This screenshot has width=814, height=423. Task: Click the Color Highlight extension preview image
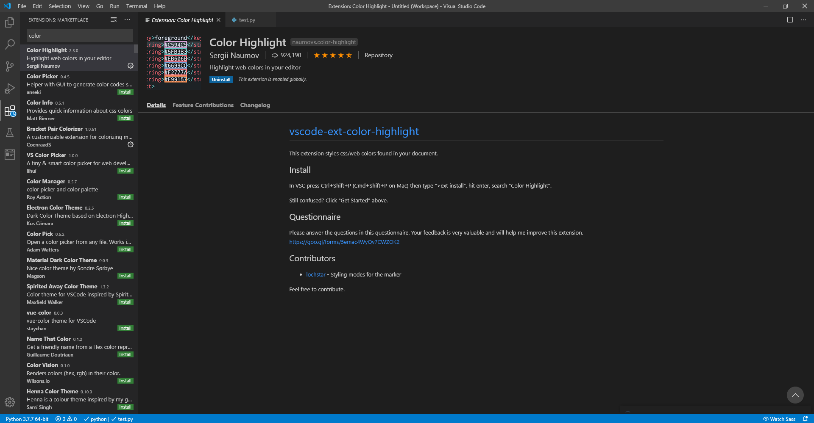[x=173, y=62]
